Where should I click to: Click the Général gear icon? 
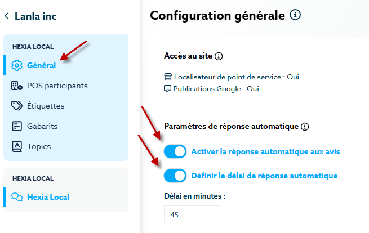tap(17, 65)
